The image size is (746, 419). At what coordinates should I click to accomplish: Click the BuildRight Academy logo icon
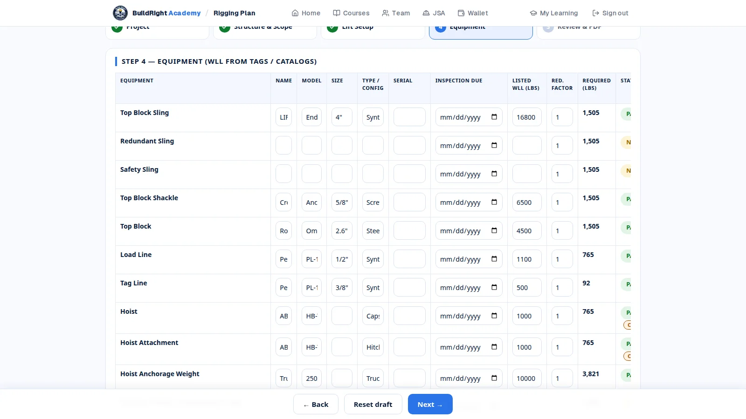pos(120,13)
